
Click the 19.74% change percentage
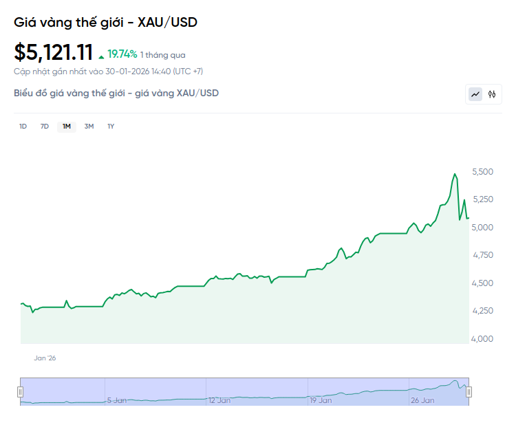coord(122,54)
